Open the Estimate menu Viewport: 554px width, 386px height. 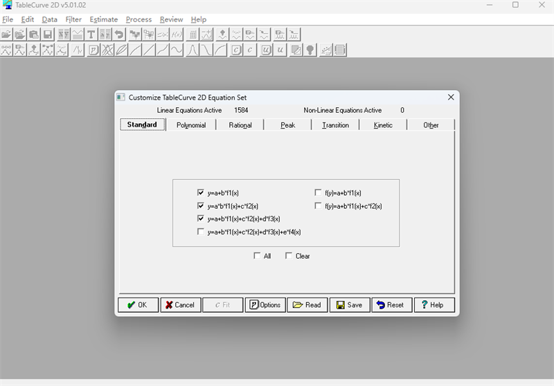103,19
